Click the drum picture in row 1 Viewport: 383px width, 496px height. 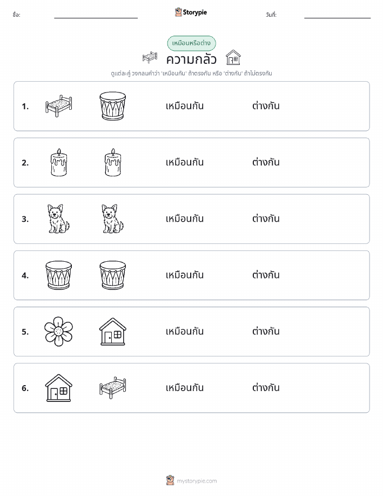point(112,106)
